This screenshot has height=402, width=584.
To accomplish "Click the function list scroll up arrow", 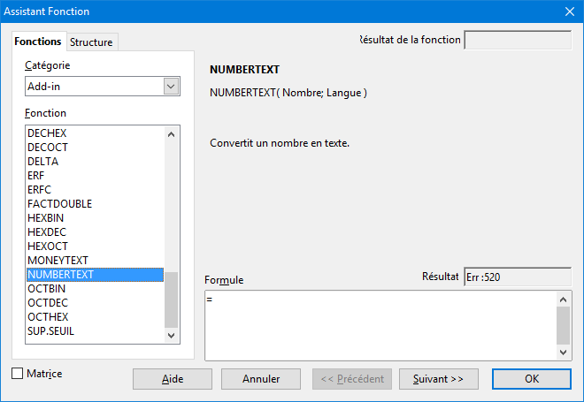I will 171,134.
